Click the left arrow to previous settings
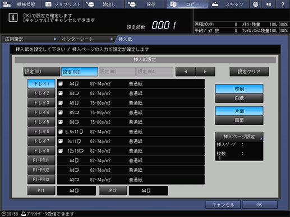 coord(185,72)
